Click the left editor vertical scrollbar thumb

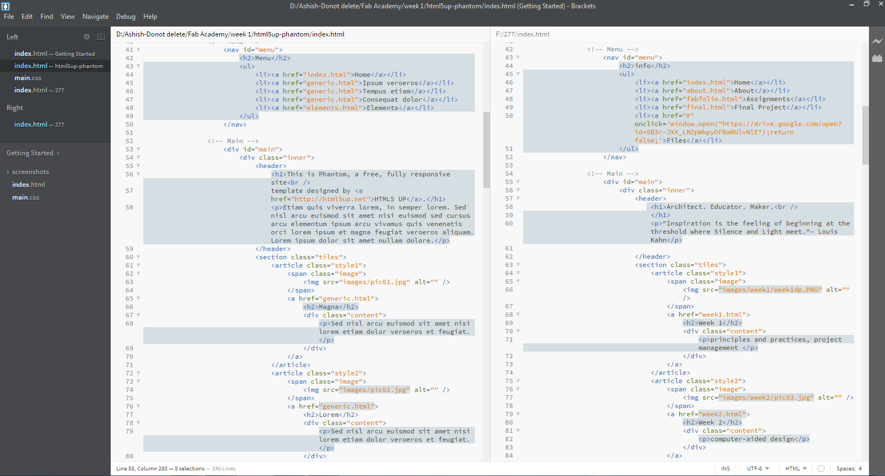point(487,150)
